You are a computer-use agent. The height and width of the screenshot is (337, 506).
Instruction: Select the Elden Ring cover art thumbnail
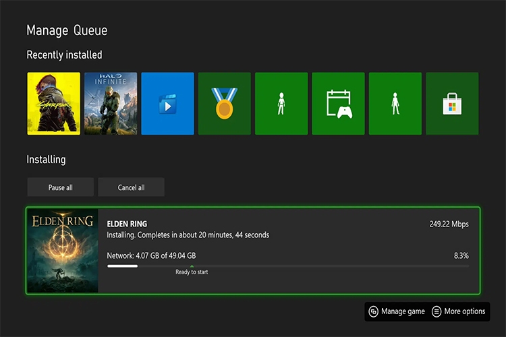point(63,251)
